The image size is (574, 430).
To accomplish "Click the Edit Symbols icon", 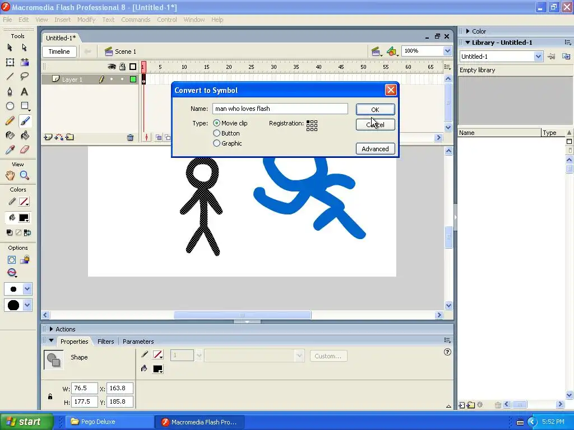I will click(392, 52).
